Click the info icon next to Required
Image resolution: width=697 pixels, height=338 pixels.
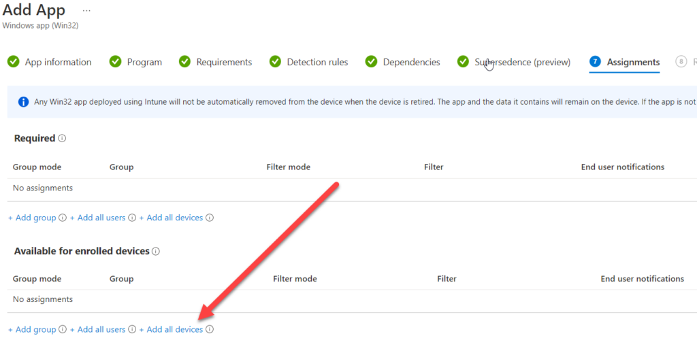click(x=62, y=138)
